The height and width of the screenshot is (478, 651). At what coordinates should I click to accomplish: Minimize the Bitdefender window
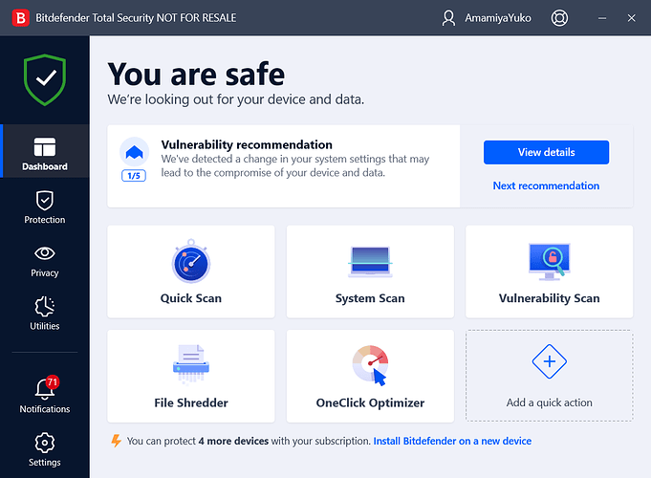pos(602,18)
